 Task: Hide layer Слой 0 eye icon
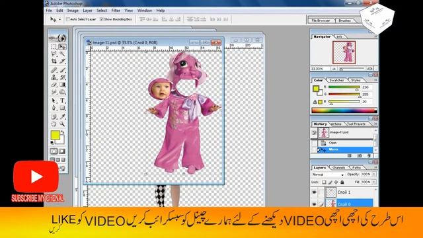[315, 204]
